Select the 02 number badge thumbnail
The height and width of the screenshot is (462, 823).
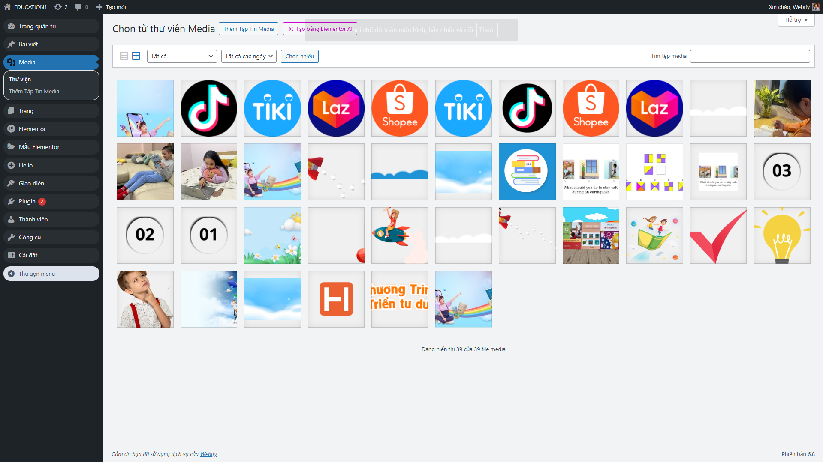click(x=145, y=235)
